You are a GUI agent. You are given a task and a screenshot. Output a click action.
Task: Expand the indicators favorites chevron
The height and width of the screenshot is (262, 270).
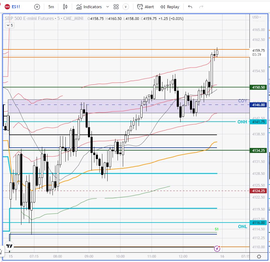108,7
